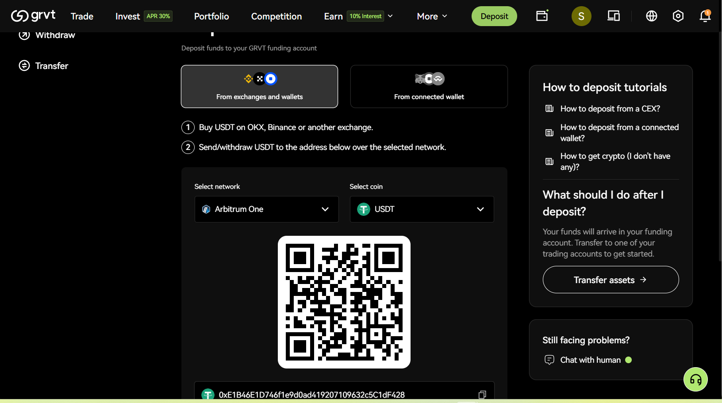Go to Competition page
The image size is (722, 403).
(277, 16)
